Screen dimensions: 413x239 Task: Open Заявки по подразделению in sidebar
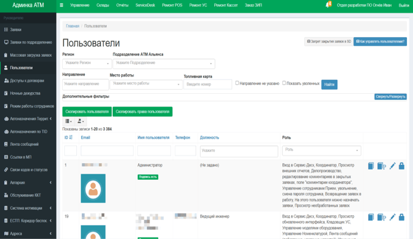point(28,42)
